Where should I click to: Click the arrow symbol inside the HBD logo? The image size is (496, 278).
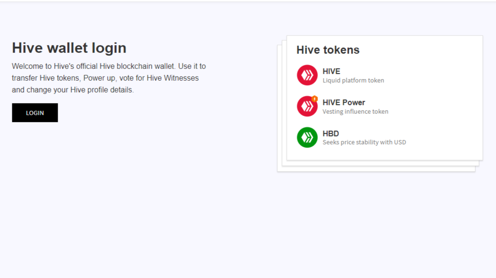pyautogui.click(x=307, y=137)
